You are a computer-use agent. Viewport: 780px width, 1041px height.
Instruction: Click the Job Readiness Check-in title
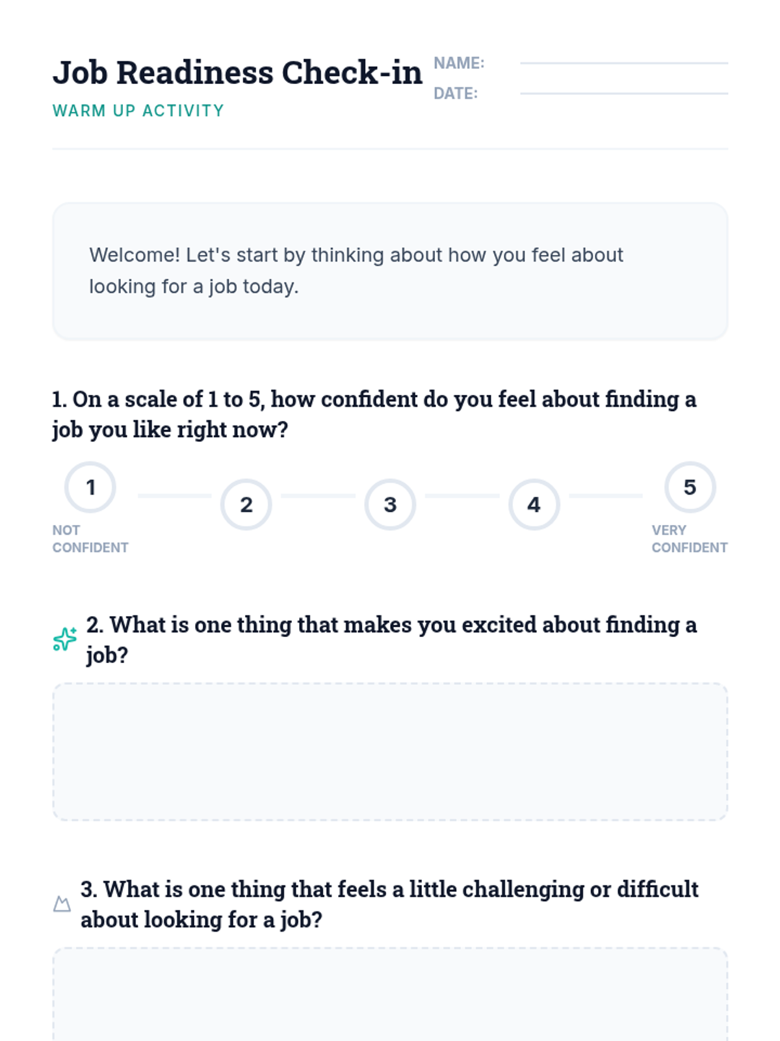coord(237,72)
